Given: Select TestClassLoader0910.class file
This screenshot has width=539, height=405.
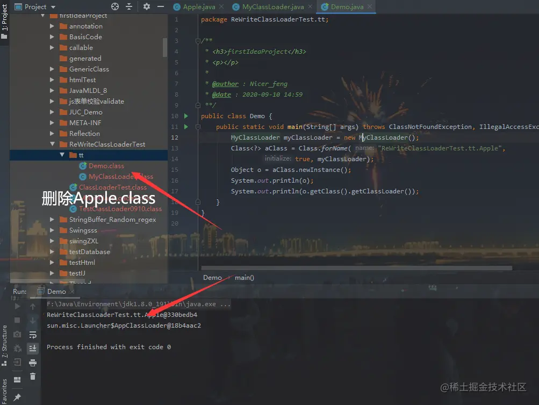Looking at the screenshot, I should click(120, 209).
